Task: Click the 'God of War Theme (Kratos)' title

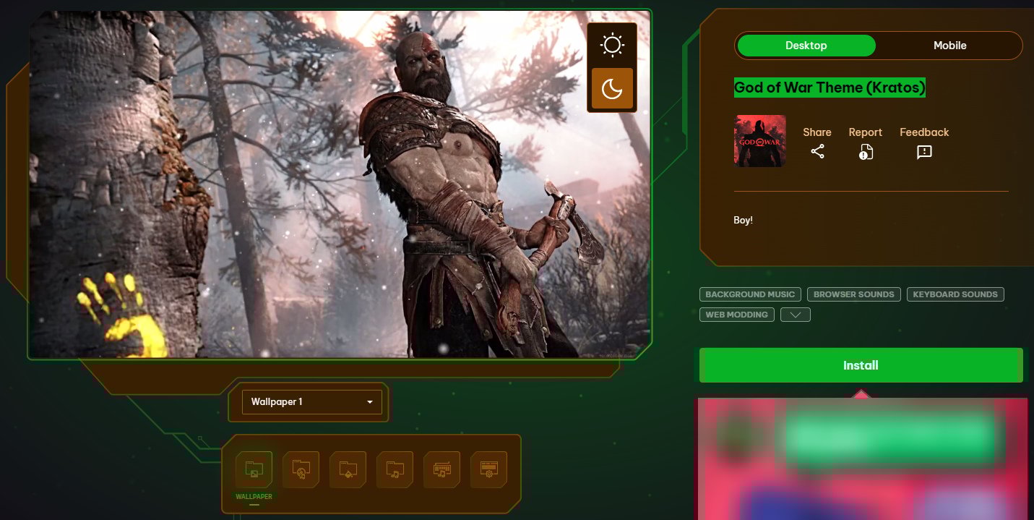Action: tap(830, 88)
